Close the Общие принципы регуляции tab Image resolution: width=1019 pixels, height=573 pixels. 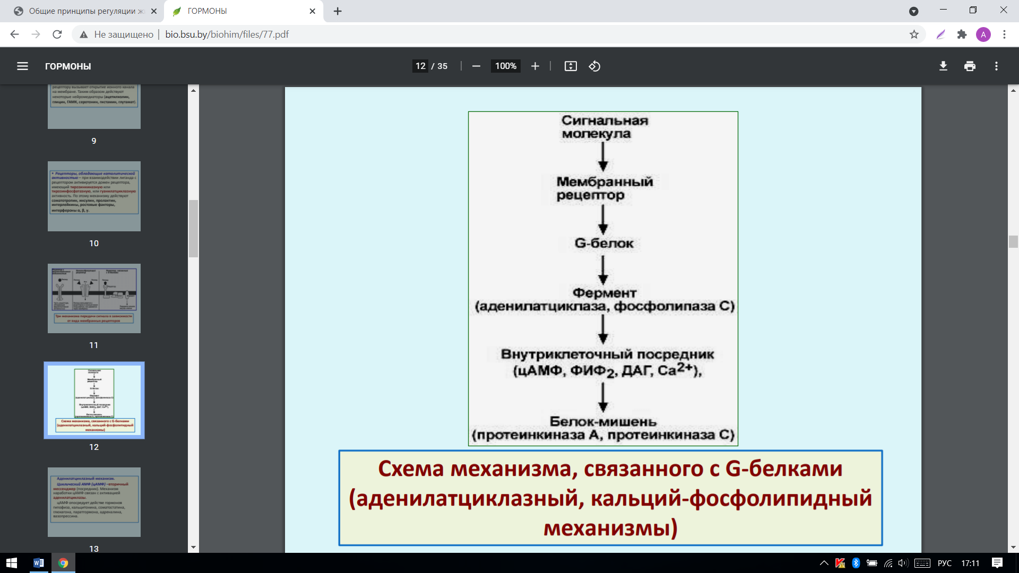point(154,11)
